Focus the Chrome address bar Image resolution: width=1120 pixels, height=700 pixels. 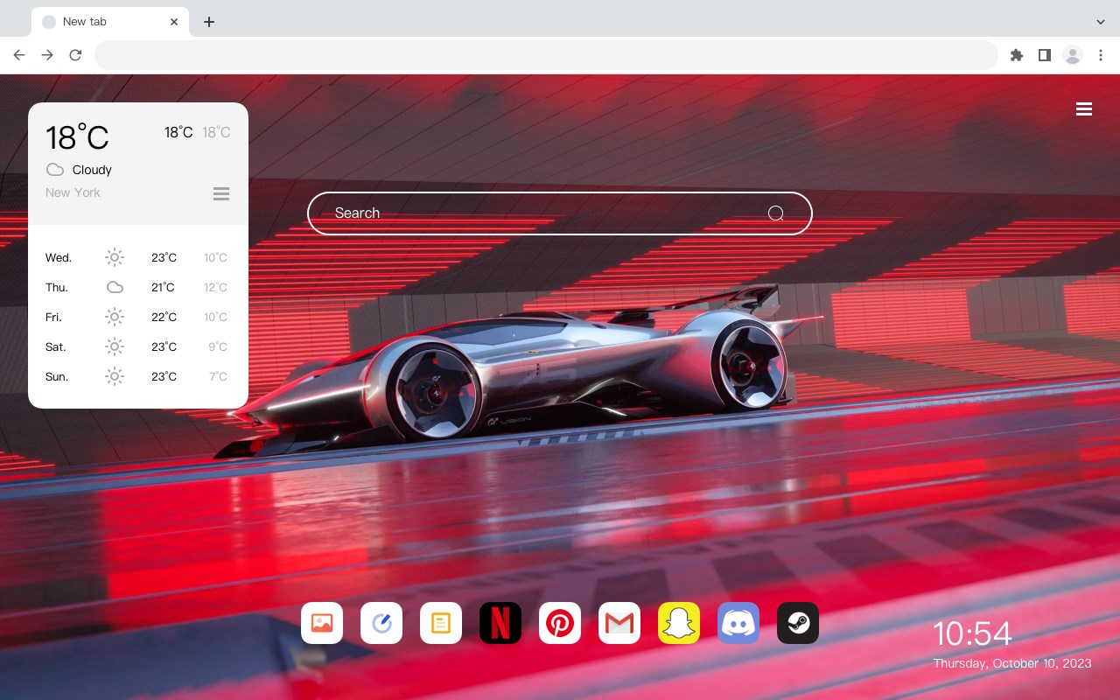[546, 55]
